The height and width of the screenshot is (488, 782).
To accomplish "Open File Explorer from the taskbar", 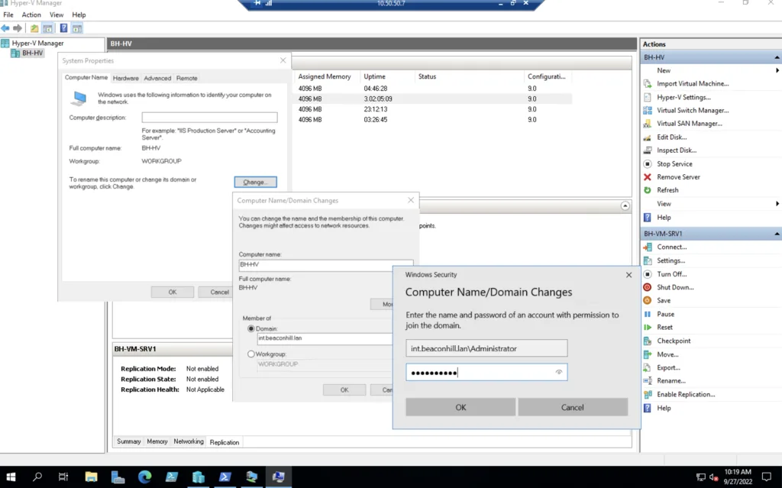I will 91,477.
